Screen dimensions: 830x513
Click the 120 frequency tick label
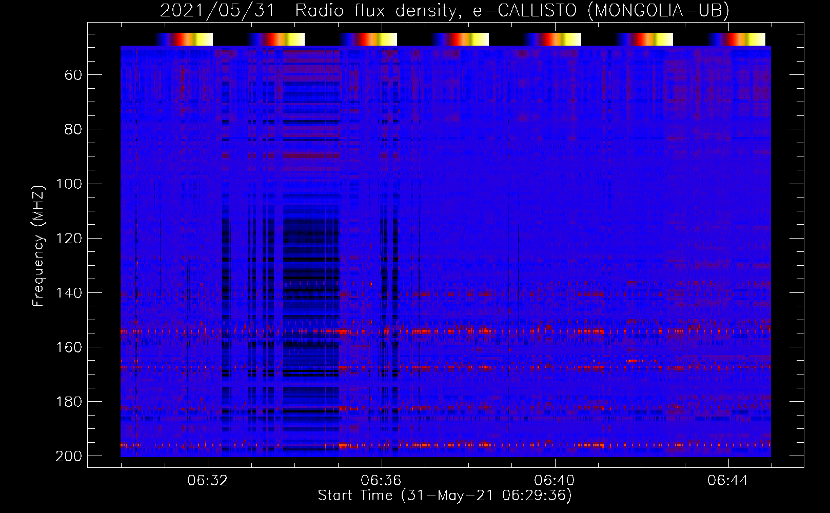pyautogui.click(x=69, y=239)
